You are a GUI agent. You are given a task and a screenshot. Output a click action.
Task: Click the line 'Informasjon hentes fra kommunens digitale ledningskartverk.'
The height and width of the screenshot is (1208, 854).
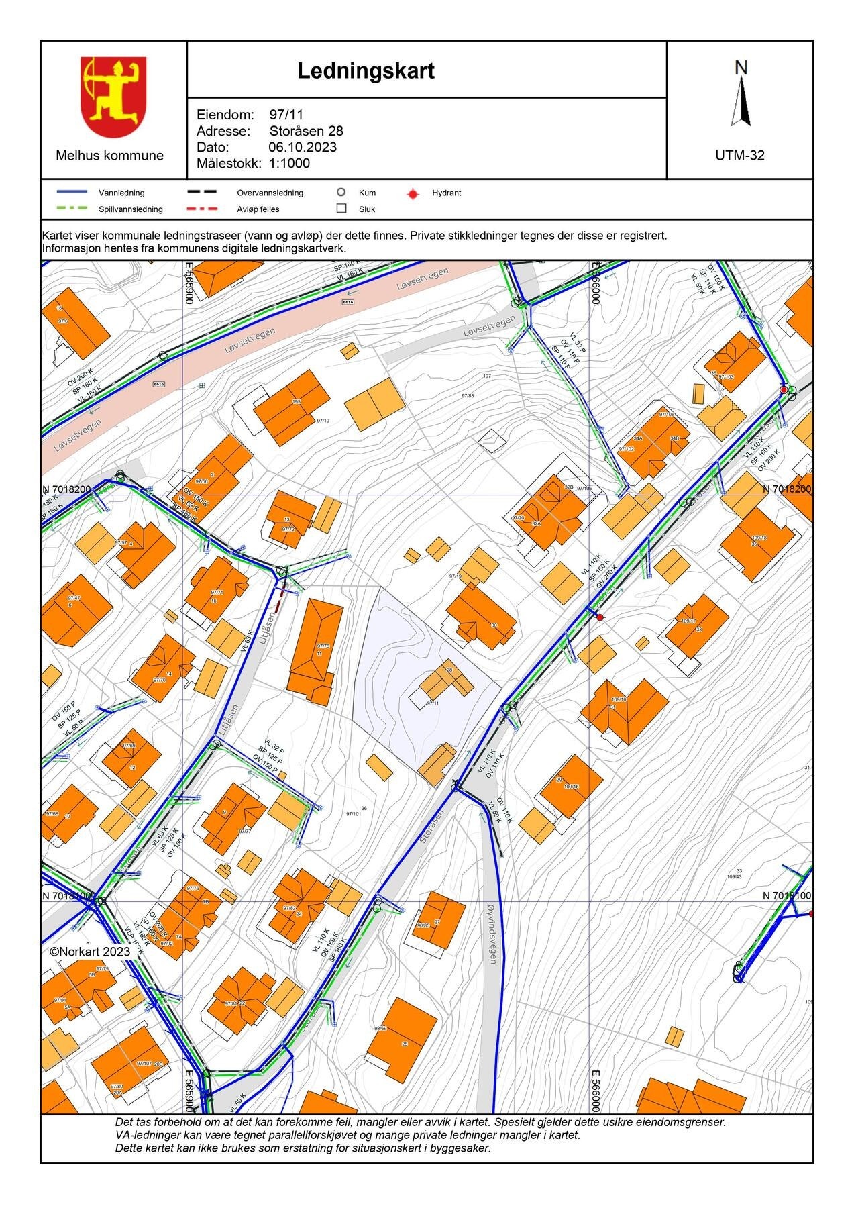(195, 248)
